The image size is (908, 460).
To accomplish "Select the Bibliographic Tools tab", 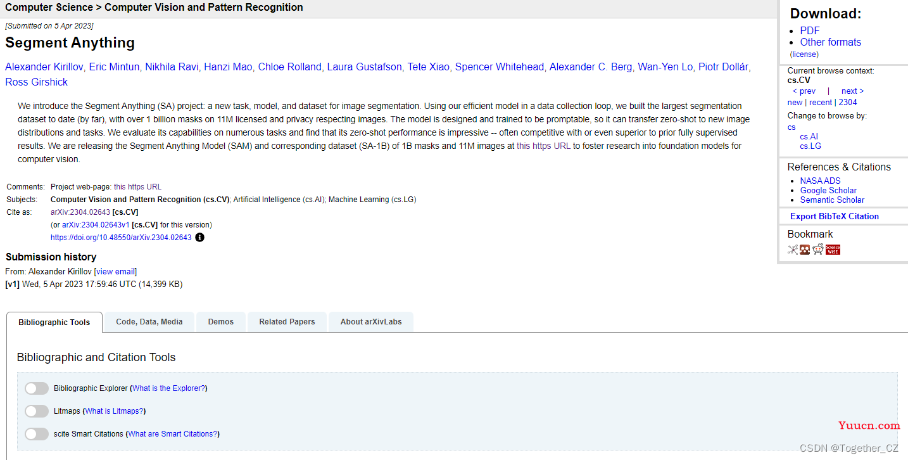I will [x=54, y=322].
